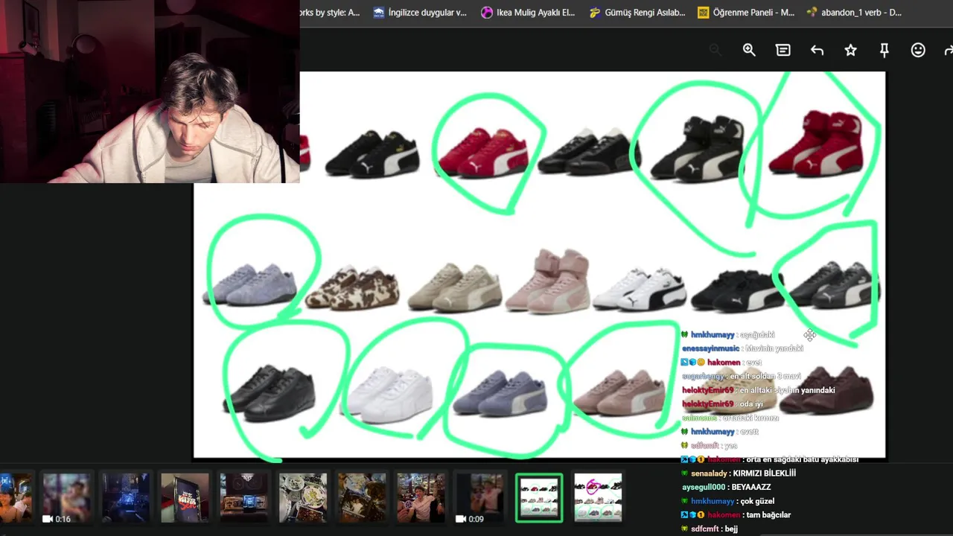Open the 'abandon_1 verb - D...' bookmark
953x536 pixels.
(854, 12)
